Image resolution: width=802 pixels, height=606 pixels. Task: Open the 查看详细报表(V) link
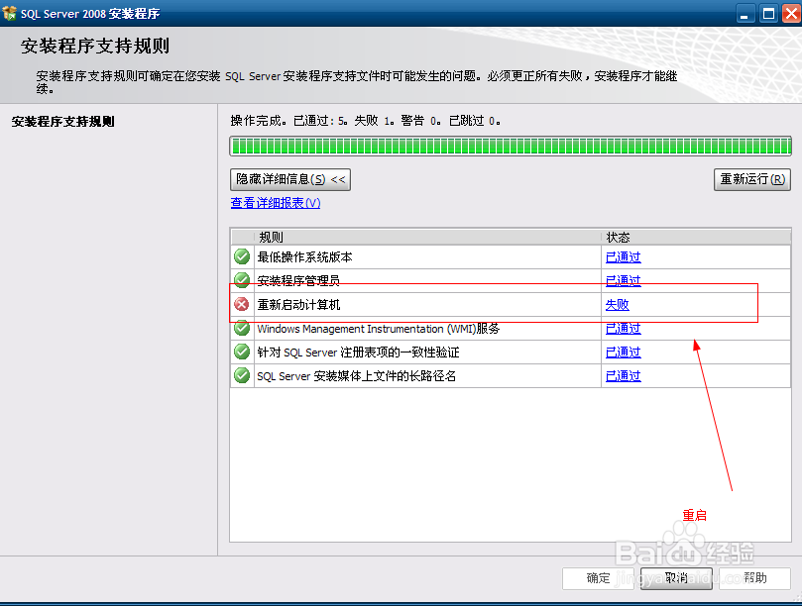[x=276, y=203]
